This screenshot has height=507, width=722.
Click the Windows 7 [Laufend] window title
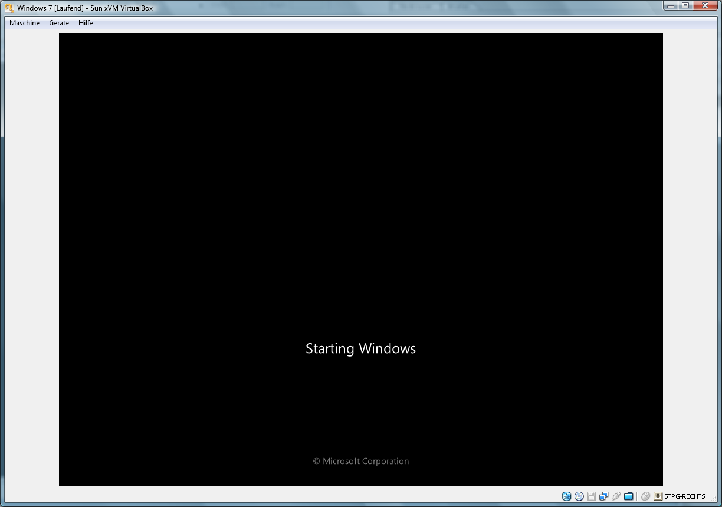(85, 8)
